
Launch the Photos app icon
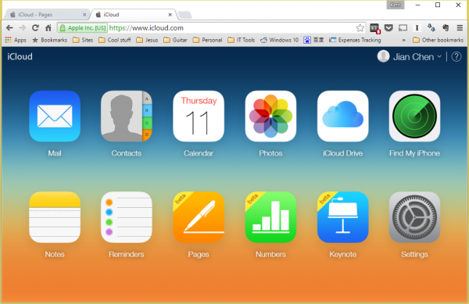click(x=270, y=116)
